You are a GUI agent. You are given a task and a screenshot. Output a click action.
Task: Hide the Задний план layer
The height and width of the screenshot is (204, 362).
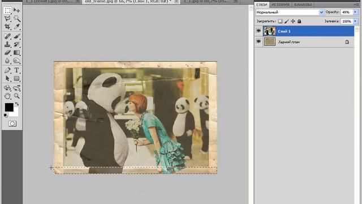(x=258, y=41)
